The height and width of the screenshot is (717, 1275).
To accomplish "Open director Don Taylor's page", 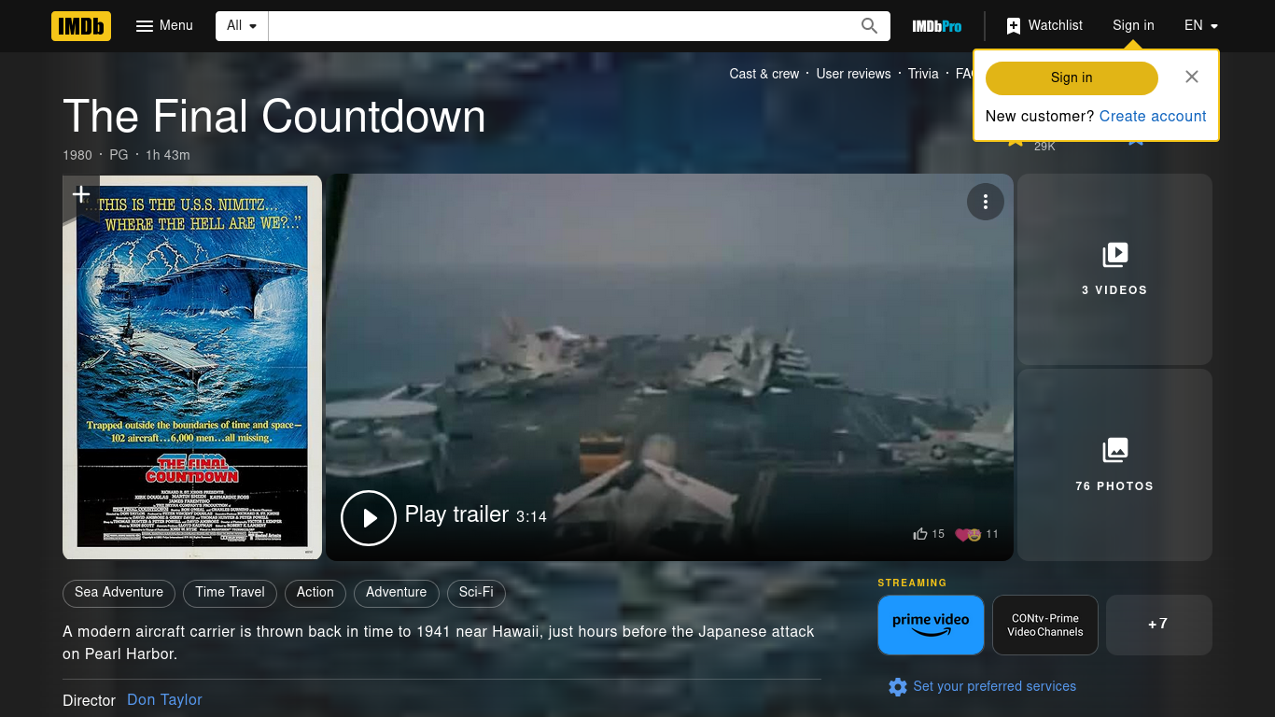I will (164, 700).
